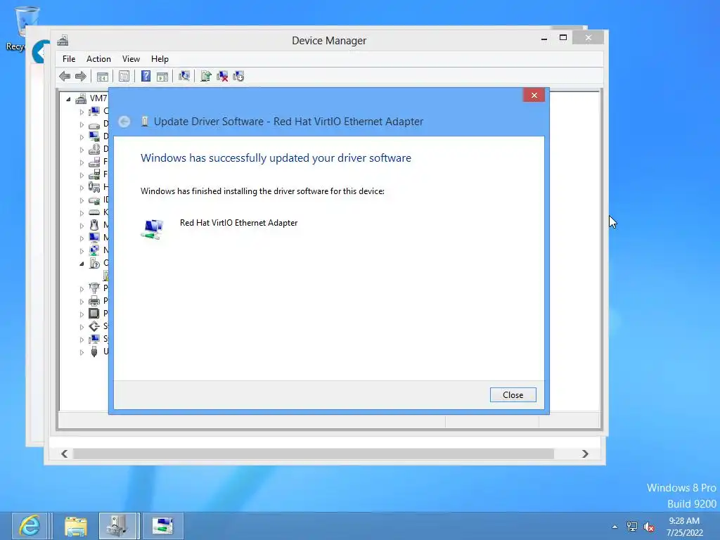Image resolution: width=720 pixels, height=540 pixels.
Task: Click Red Hat VirtIO Ethernet Adapter device name
Action: click(239, 223)
